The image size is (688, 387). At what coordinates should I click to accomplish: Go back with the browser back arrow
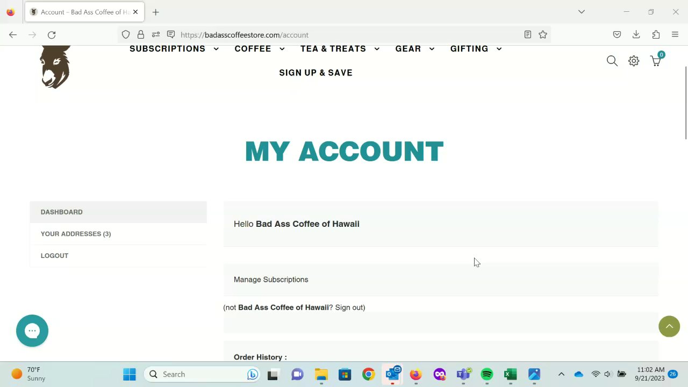pyautogui.click(x=13, y=35)
